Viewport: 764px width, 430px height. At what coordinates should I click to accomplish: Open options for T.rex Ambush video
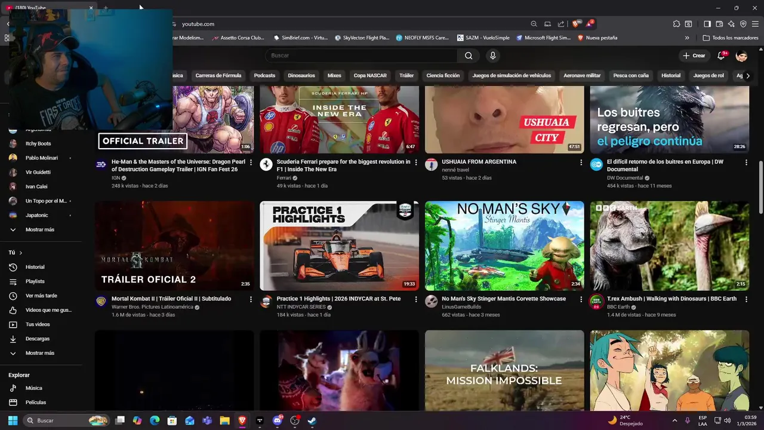(x=746, y=299)
